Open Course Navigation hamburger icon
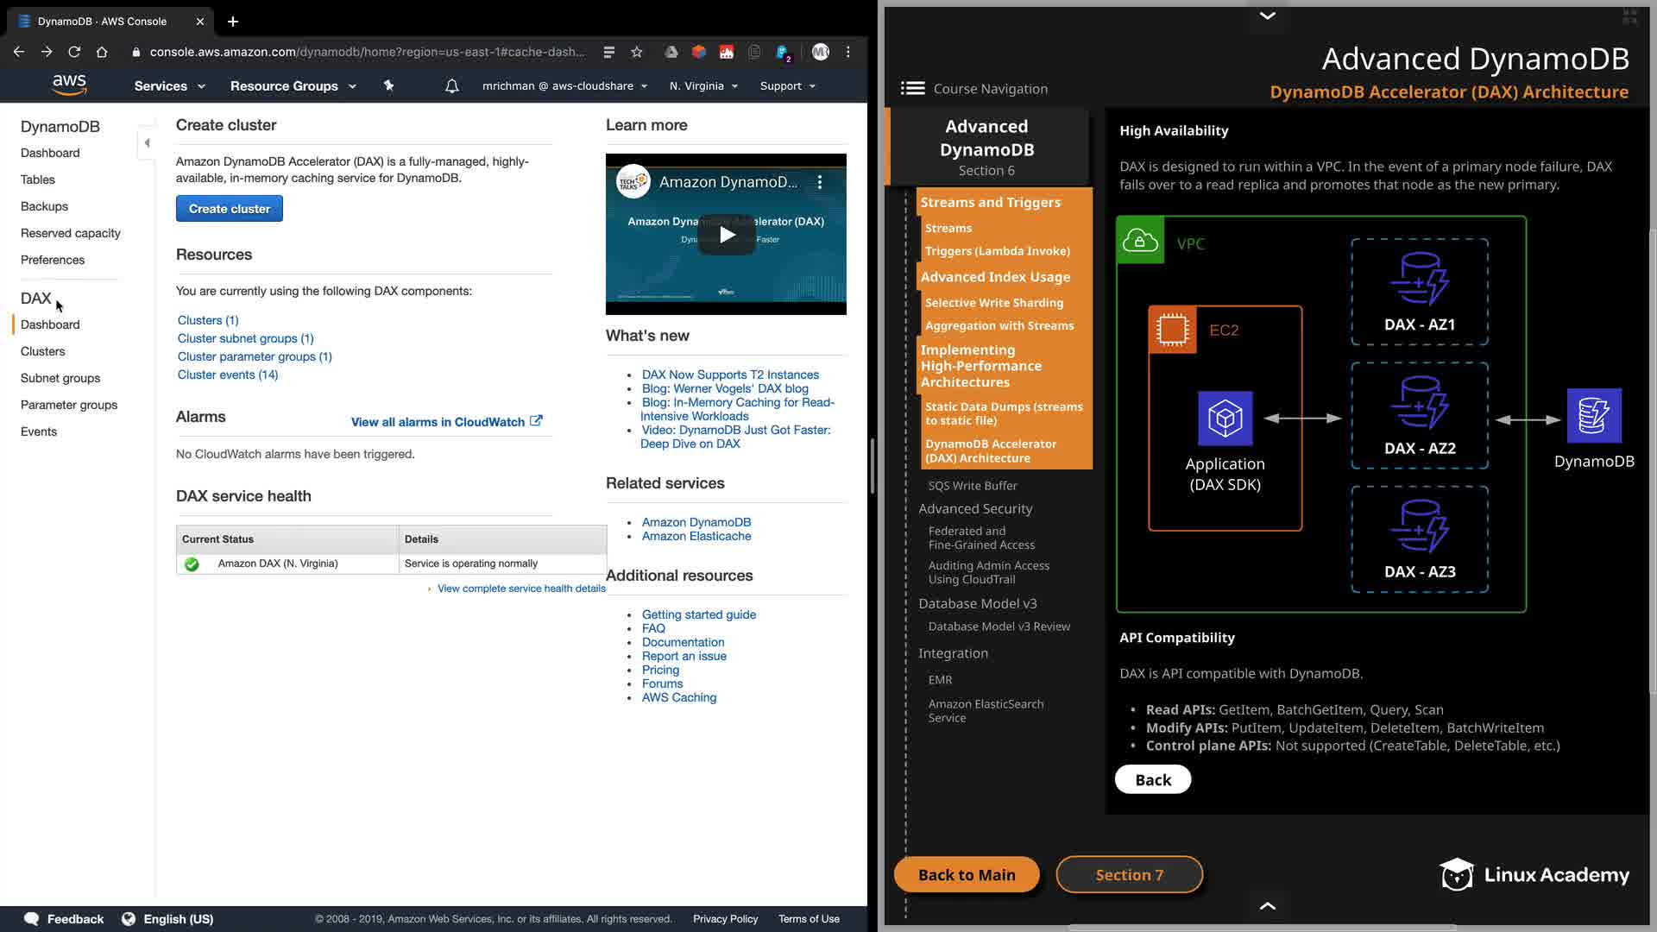The width and height of the screenshot is (1657, 932). click(912, 88)
